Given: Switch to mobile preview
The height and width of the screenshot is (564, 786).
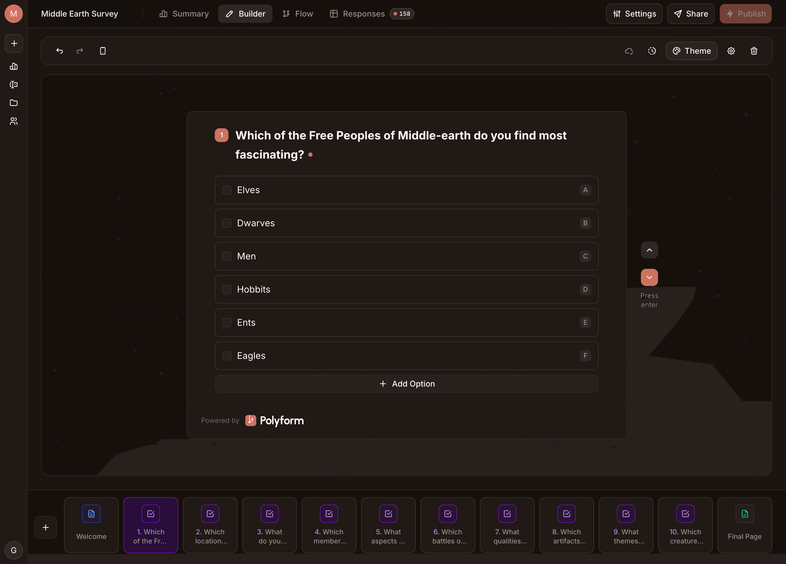Looking at the screenshot, I should (x=103, y=51).
